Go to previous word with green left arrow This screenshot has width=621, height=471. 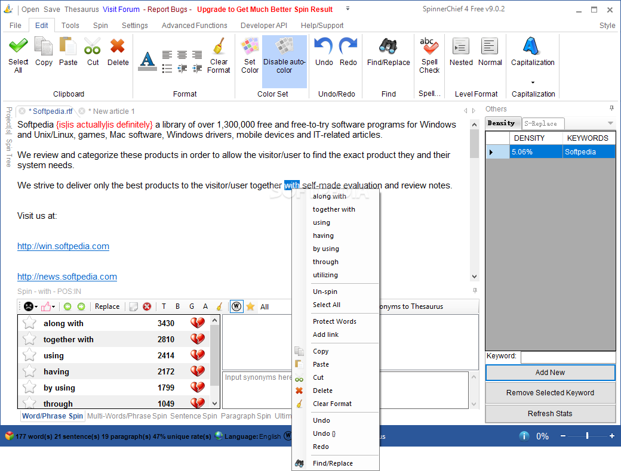[67, 306]
